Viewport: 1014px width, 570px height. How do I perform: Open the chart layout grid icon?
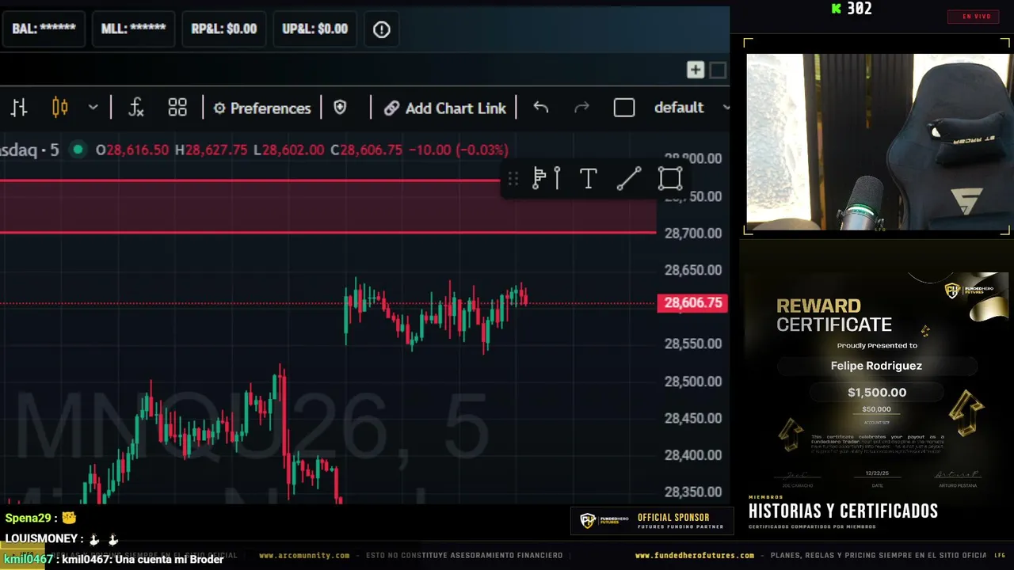(177, 108)
